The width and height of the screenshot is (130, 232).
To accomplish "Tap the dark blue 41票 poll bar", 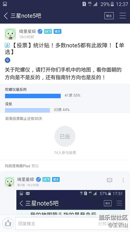I will click(33, 96).
